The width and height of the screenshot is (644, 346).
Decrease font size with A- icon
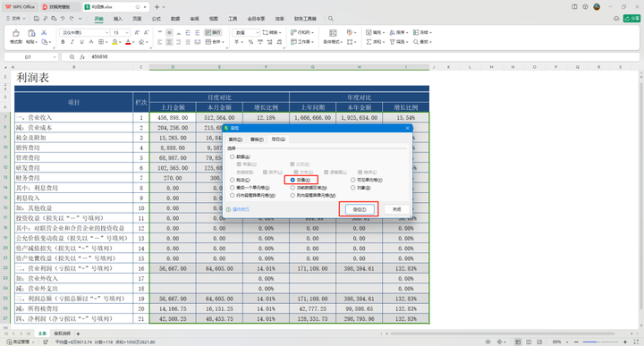pyautogui.click(x=147, y=32)
